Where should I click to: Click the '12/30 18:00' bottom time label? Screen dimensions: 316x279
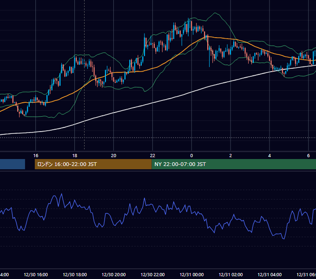pyautogui.click(x=75, y=274)
